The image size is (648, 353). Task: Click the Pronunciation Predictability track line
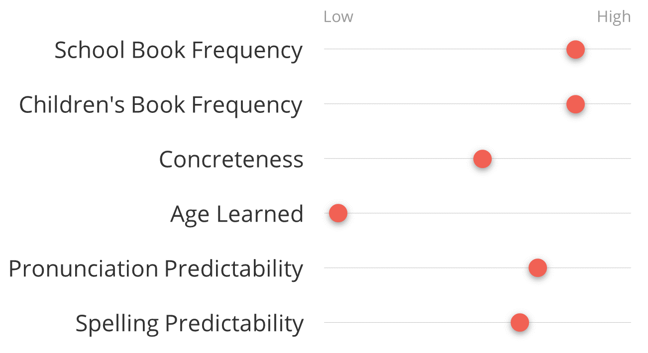[477, 267]
